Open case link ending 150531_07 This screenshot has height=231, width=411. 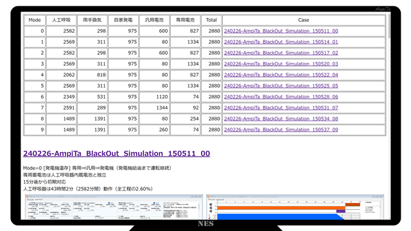point(281,108)
